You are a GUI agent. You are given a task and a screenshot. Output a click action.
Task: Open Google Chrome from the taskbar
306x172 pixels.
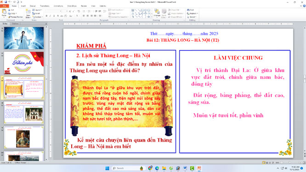(x=150, y=168)
